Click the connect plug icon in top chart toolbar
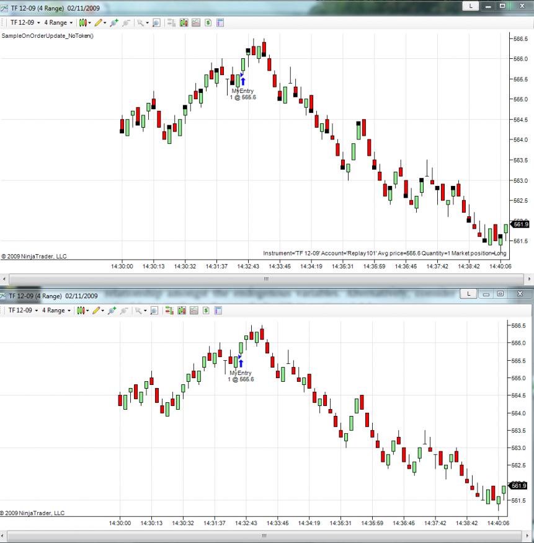This screenshot has height=543, width=534. click(114, 23)
